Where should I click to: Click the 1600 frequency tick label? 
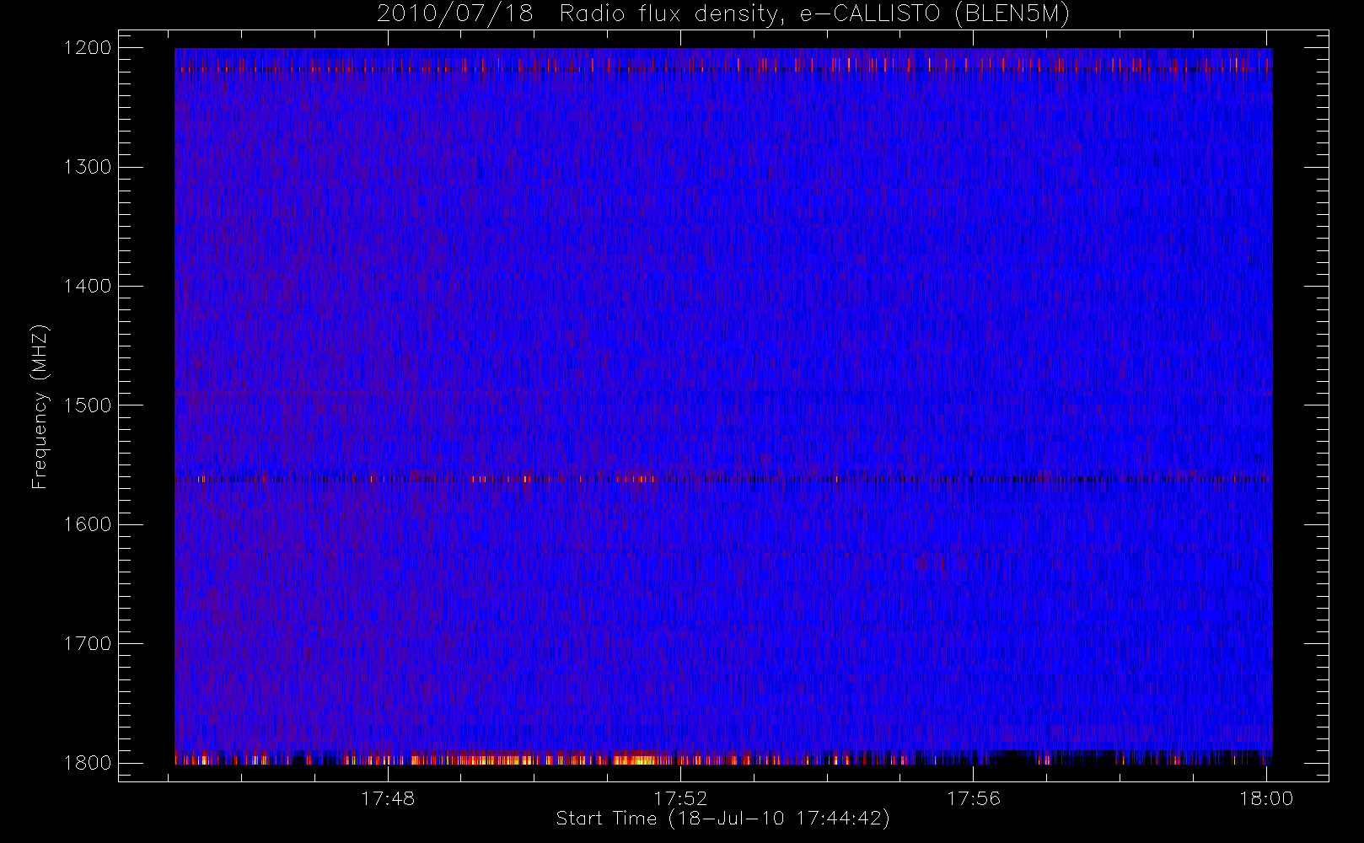click(88, 524)
